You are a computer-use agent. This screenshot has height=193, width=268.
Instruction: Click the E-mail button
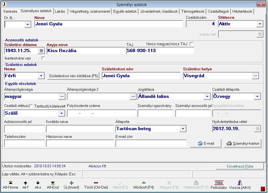206,143
